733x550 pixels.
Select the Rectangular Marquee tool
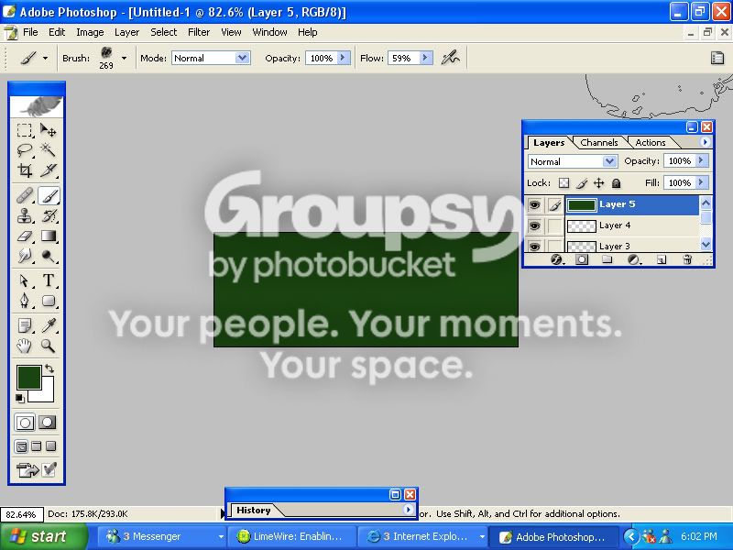point(25,130)
